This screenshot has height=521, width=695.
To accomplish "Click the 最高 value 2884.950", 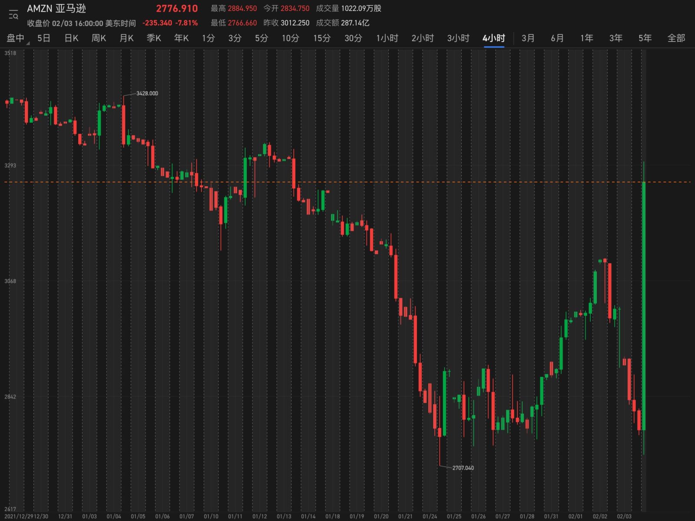I will point(242,9).
